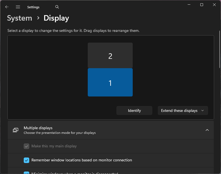Screen dimensions: 221x174
Task: Click the back arrow in Settings
Action: [7, 7]
